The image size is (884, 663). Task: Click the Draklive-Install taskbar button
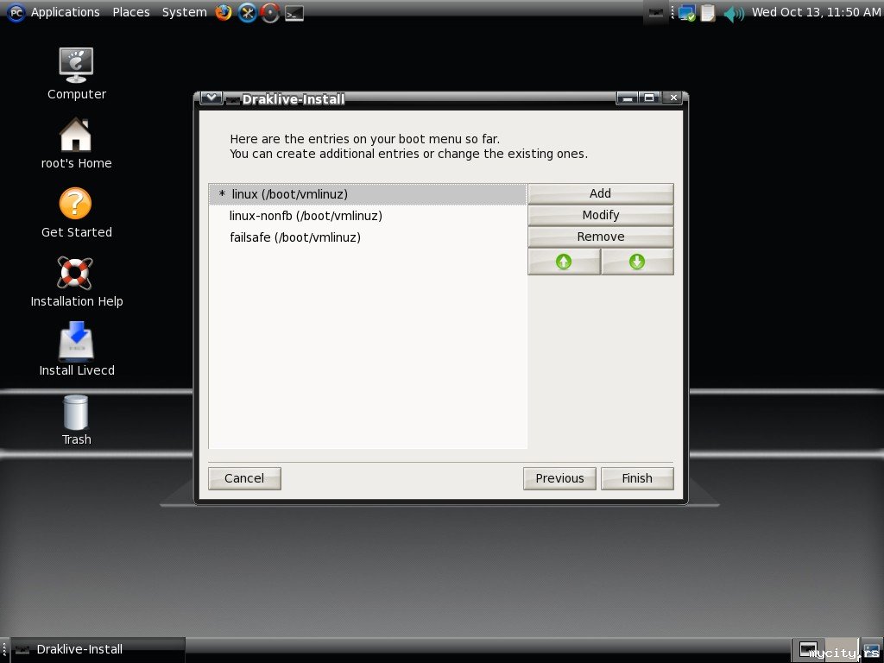click(98, 649)
